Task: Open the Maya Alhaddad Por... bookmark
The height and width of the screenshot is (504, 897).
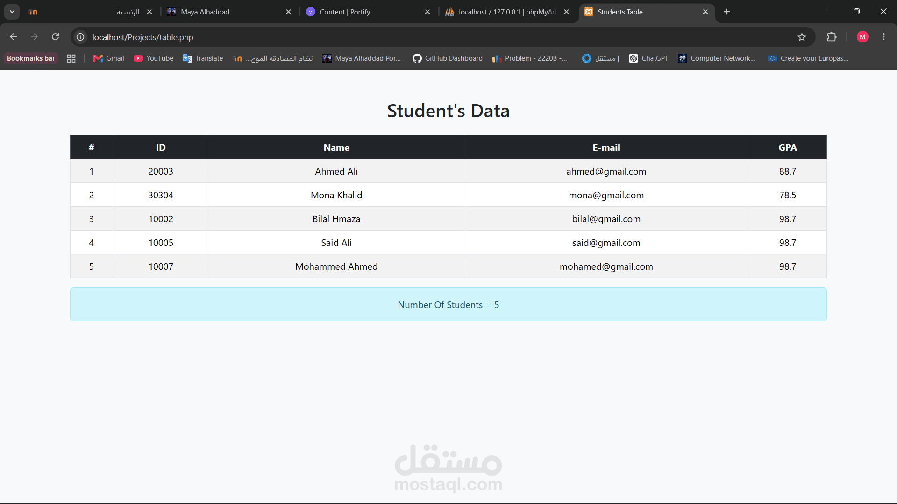Action: click(362, 58)
